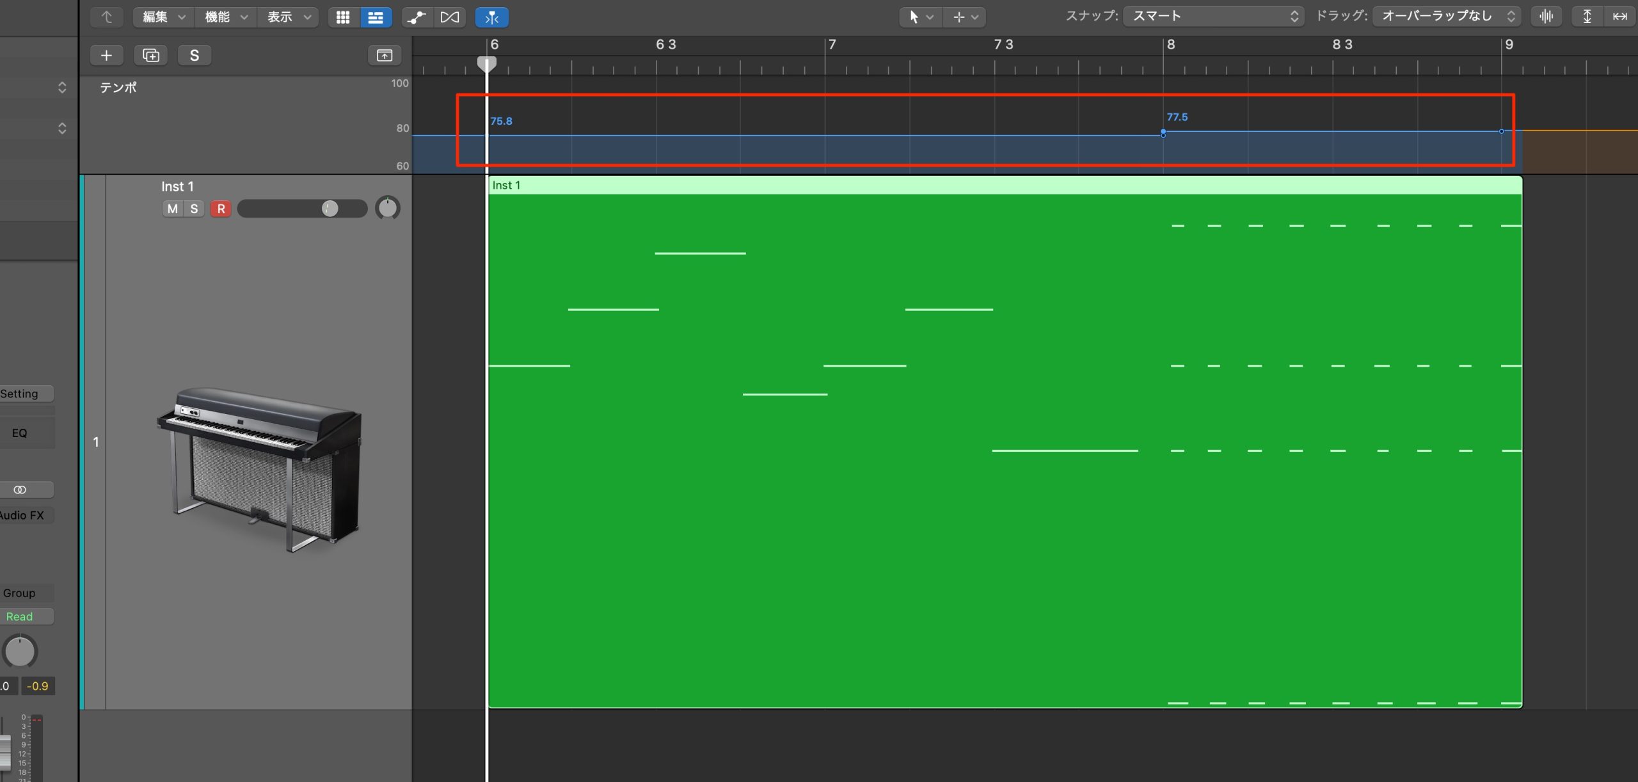Toggle waveform zoom icon
The image size is (1638, 782).
click(1547, 17)
